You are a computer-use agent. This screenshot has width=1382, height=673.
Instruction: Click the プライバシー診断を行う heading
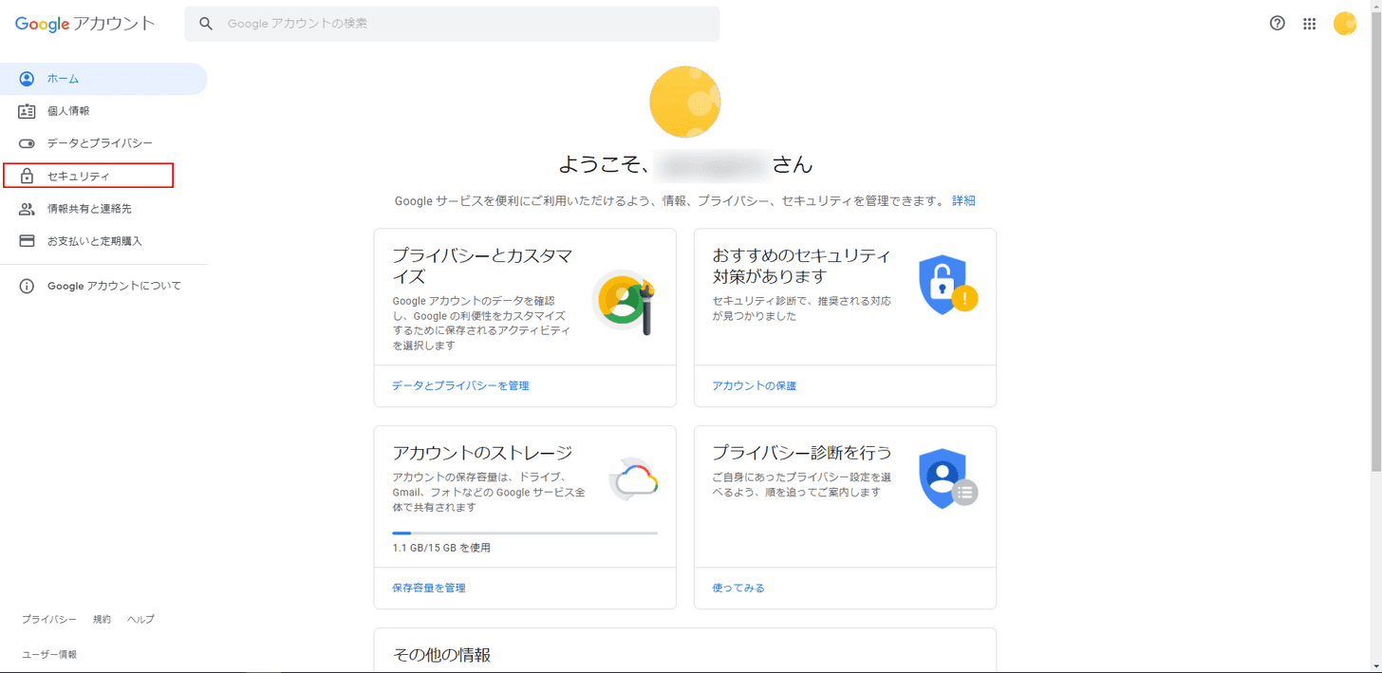(802, 453)
